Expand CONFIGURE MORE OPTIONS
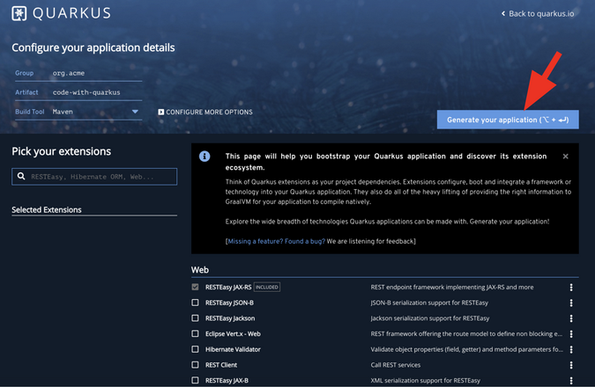The height and width of the screenshot is (387, 595). pos(205,112)
